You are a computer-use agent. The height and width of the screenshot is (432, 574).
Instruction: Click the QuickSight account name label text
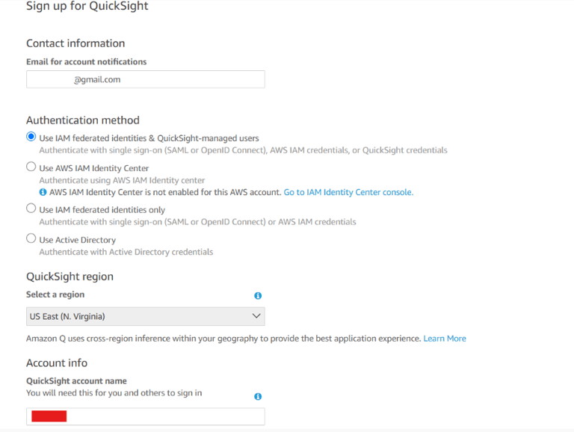[76, 381]
